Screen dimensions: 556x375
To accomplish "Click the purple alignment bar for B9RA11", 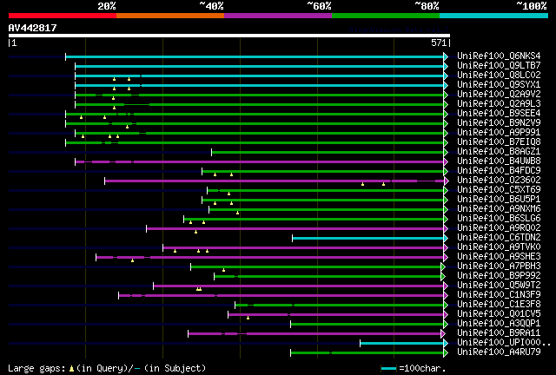I will click(x=314, y=333).
